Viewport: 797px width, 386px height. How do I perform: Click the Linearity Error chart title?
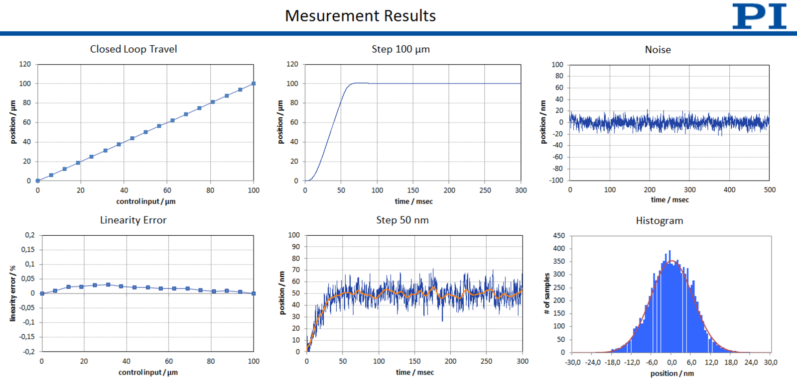(x=133, y=220)
